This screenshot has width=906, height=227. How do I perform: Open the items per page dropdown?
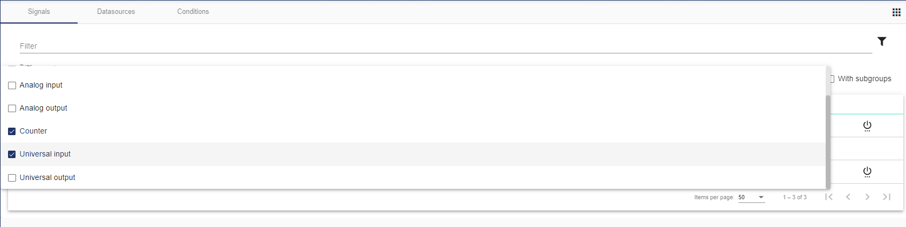point(751,197)
